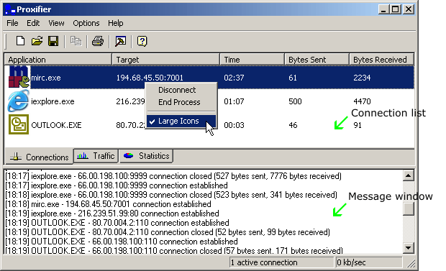Switch to the Statistics tab
The width and height of the screenshot is (446, 271).
click(146, 156)
